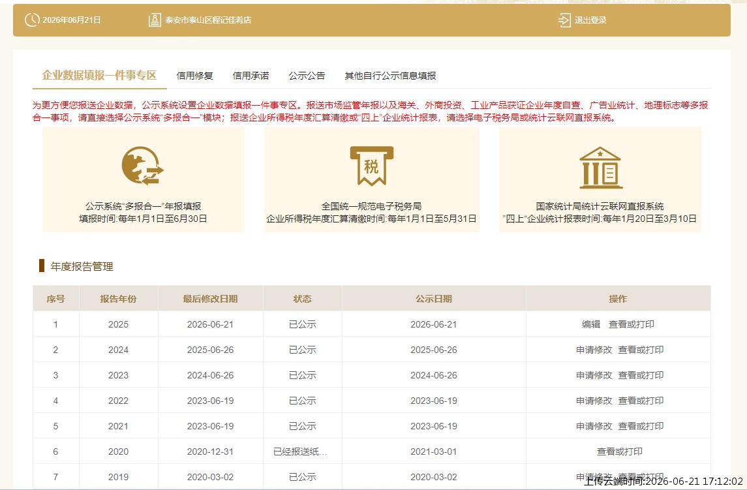Click the 公示日期 column header
The image size is (747, 490).
pyautogui.click(x=434, y=299)
